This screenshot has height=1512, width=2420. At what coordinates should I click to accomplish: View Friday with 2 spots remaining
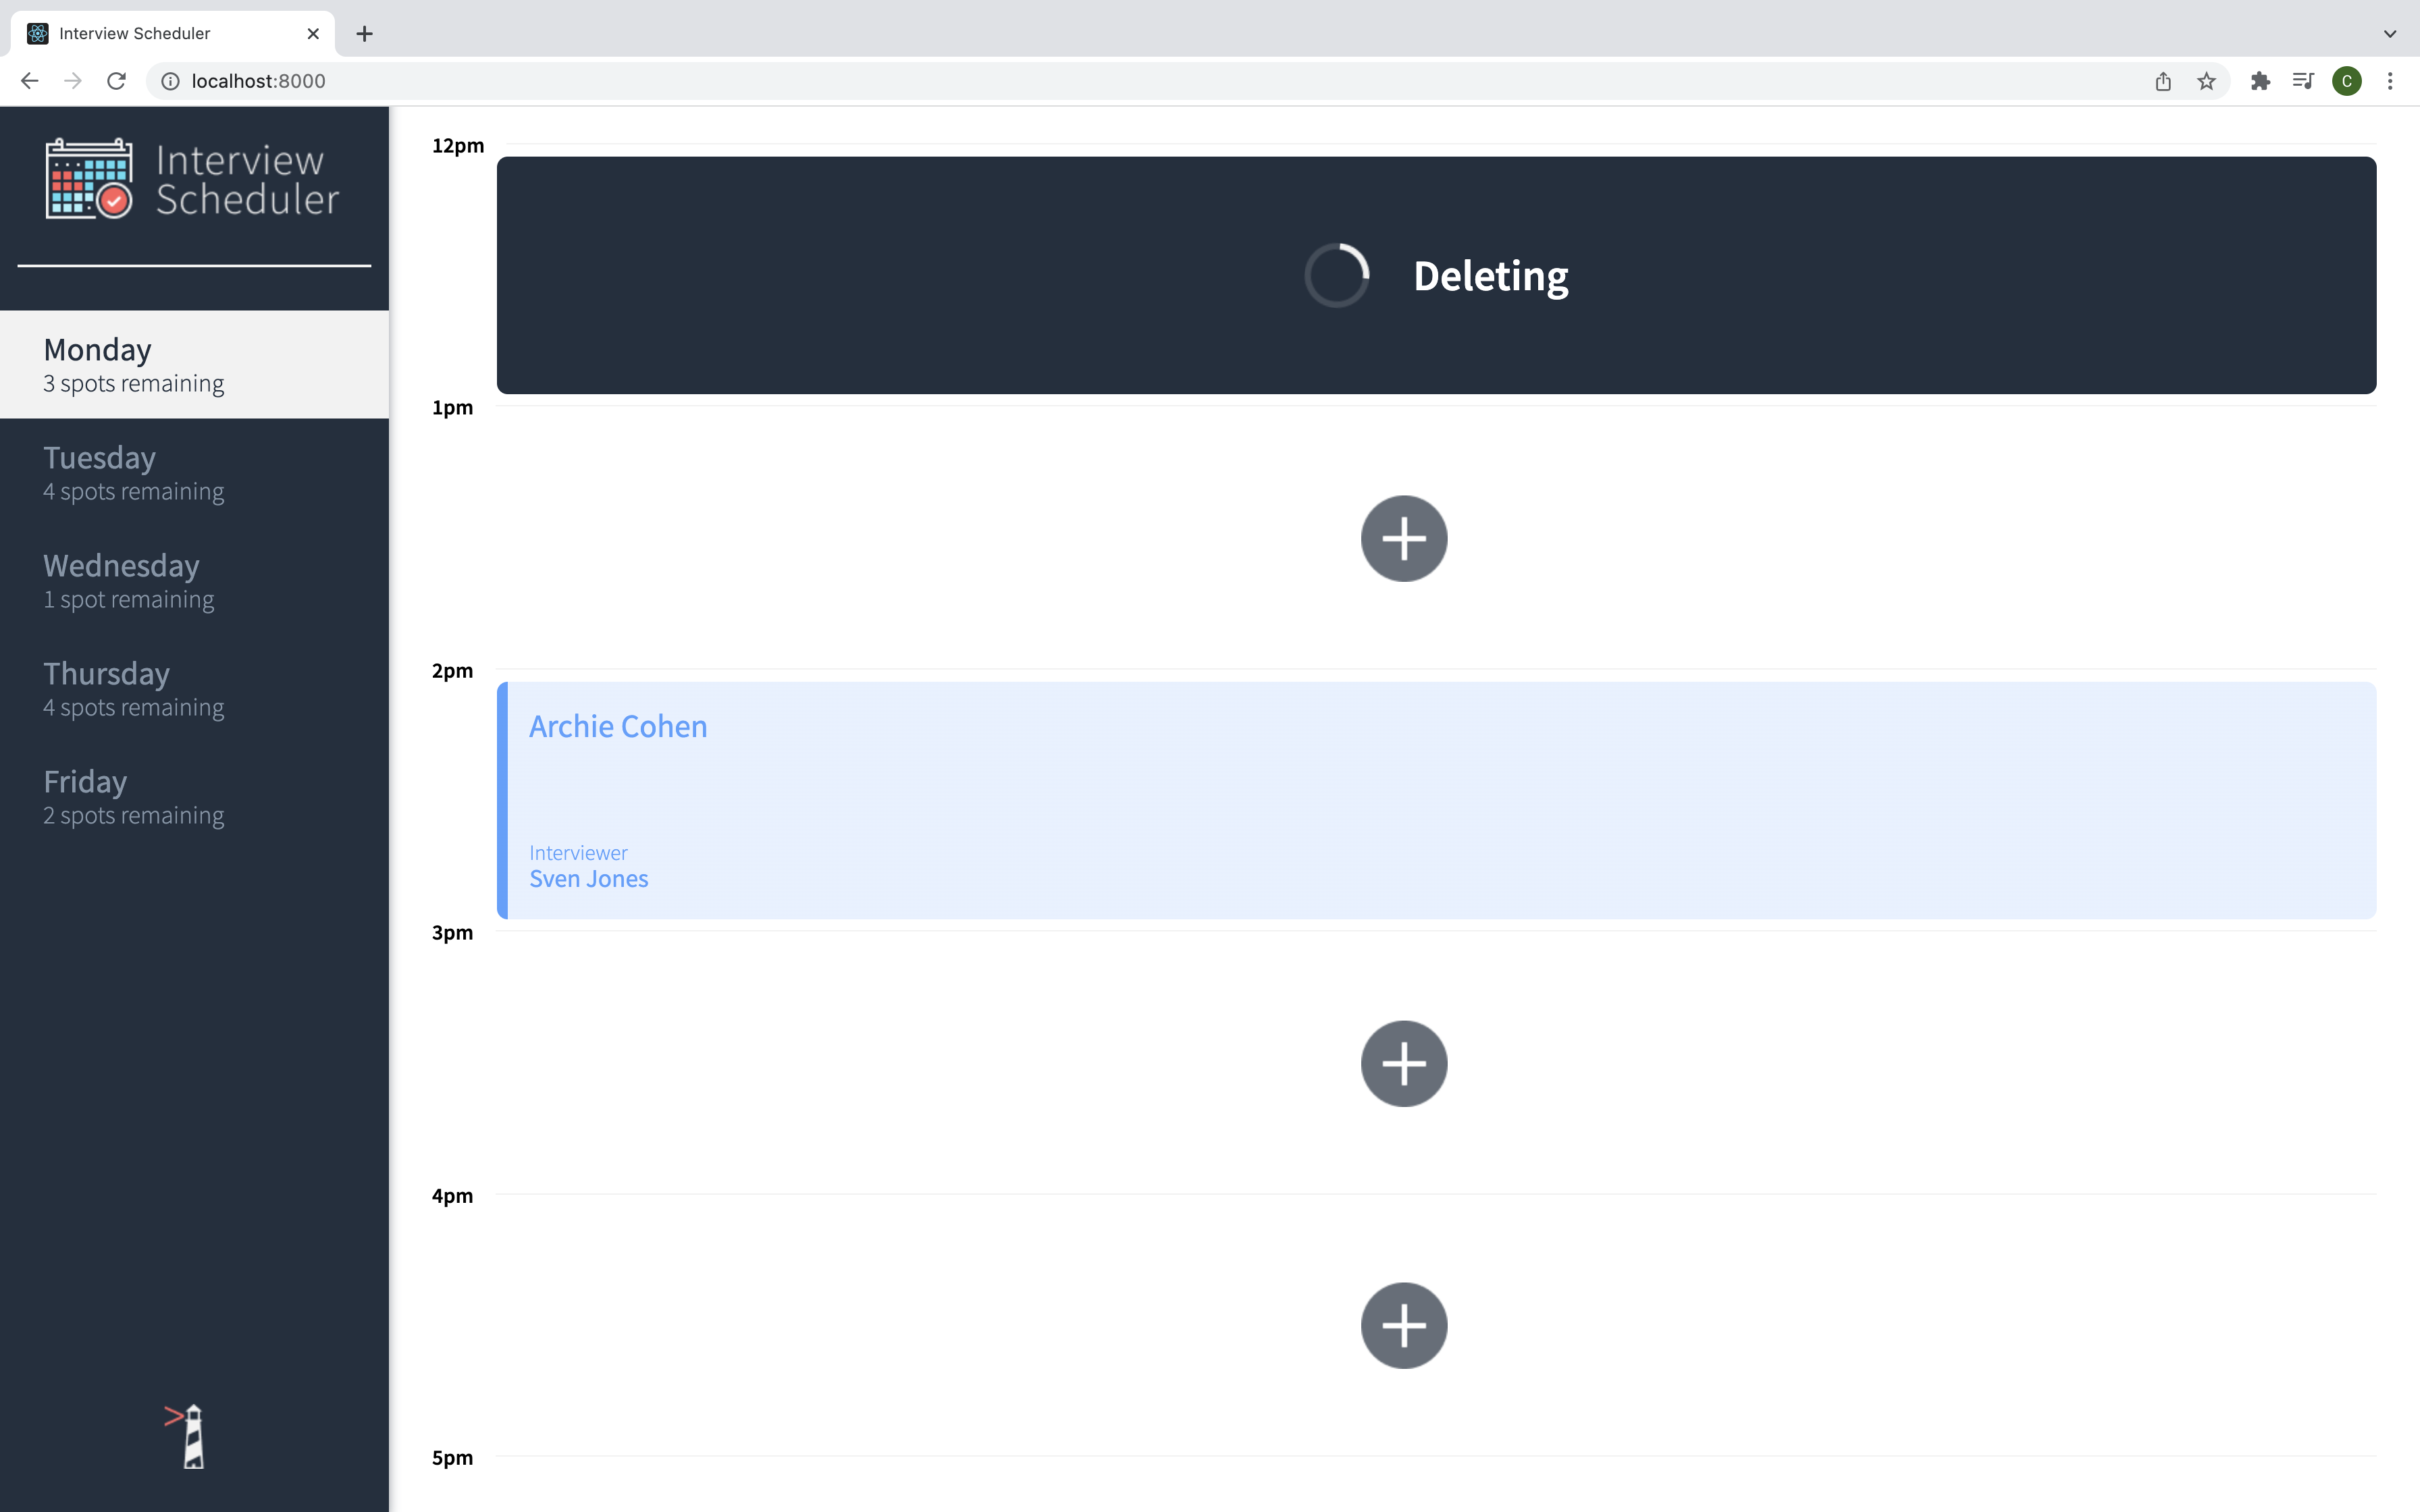coord(194,796)
